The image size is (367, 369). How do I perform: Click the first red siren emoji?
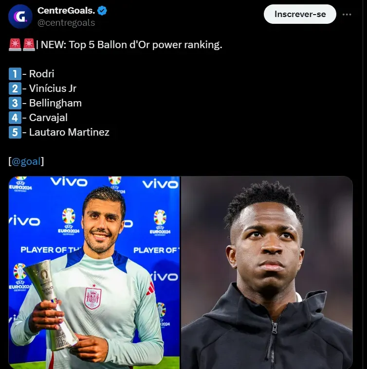click(x=15, y=44)
